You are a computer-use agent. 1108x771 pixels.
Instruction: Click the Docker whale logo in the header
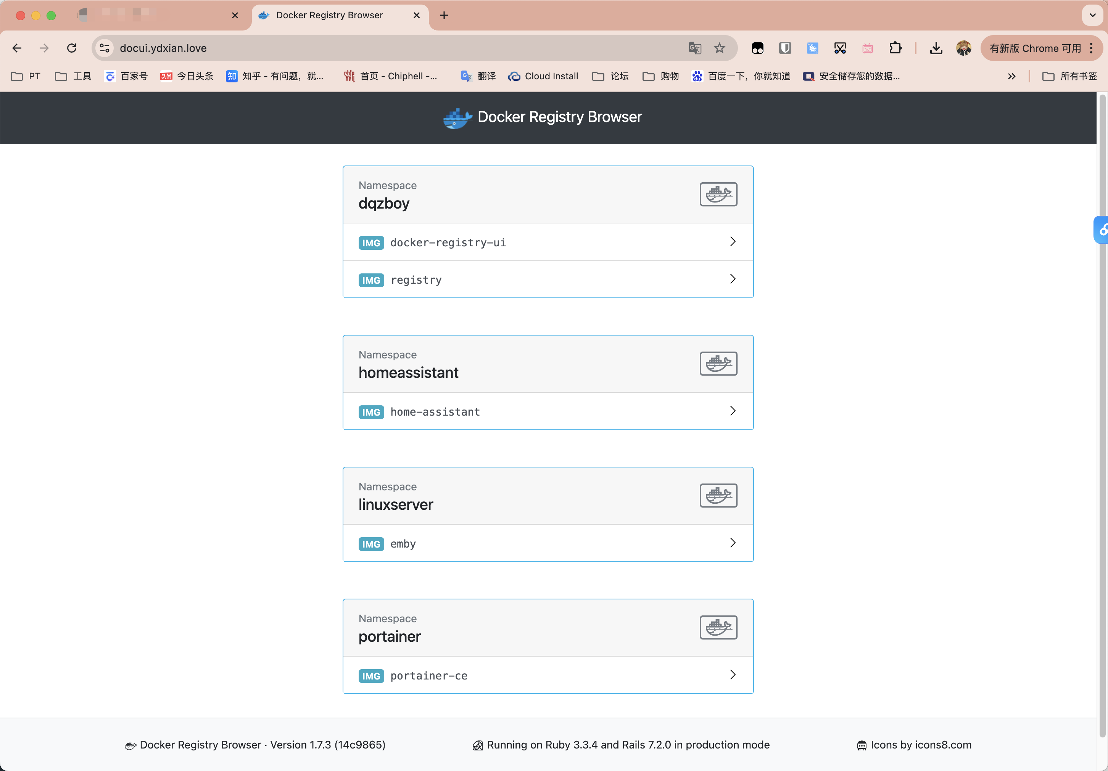click(x=457, y=118)
